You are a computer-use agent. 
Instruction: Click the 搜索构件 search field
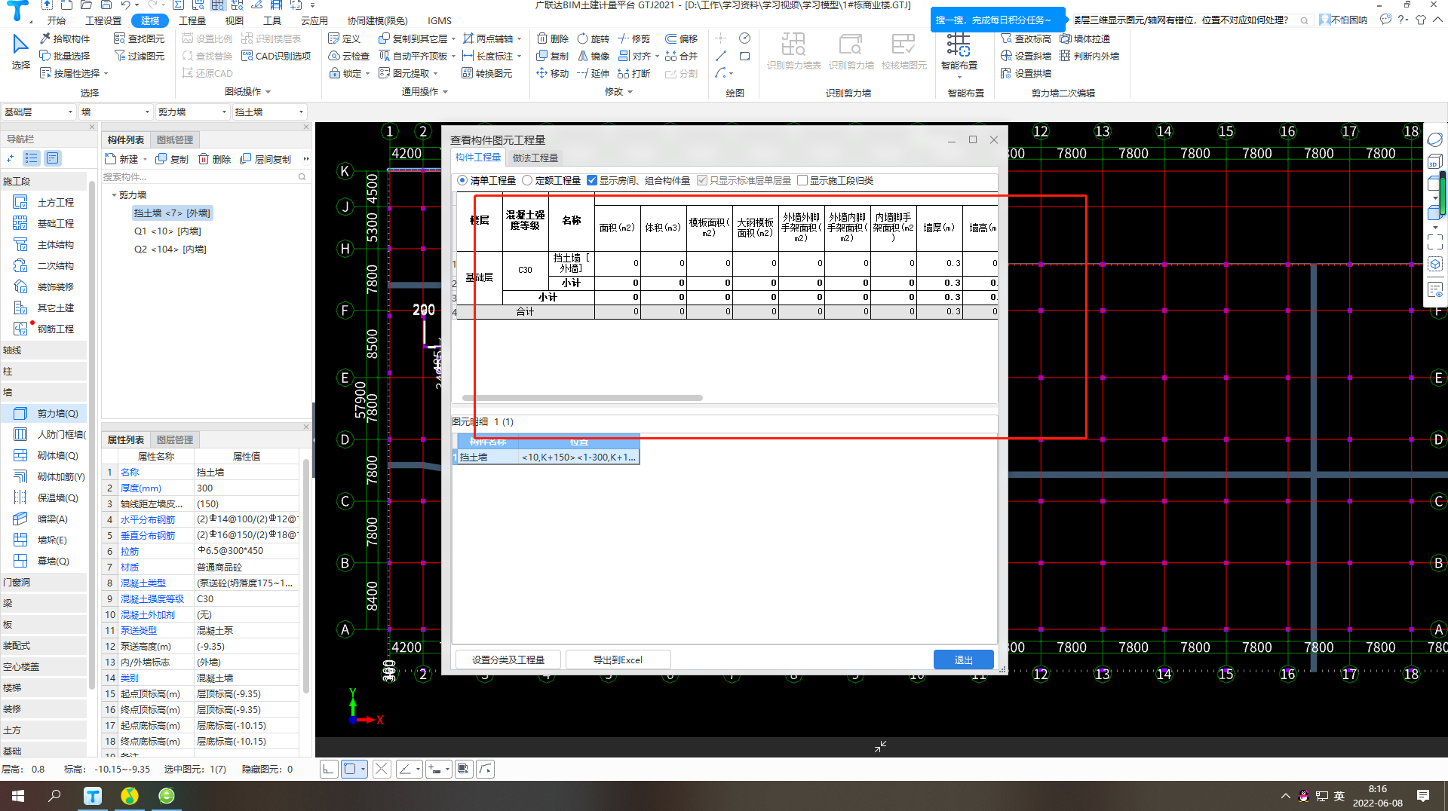[x=205, y=177]
